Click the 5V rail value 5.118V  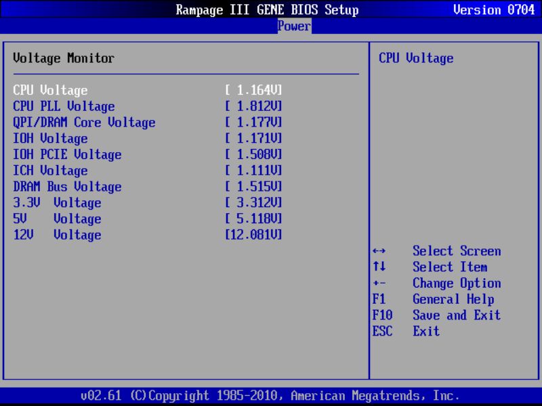(x=253, y=219)
